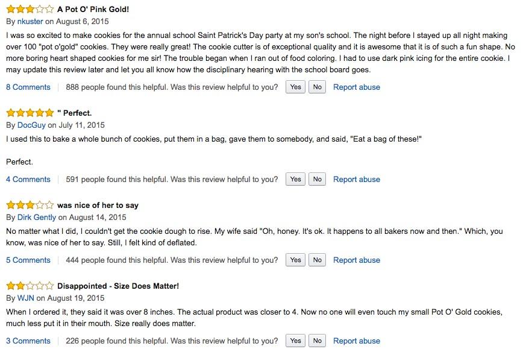Click No on DocGuy's review helpfulness

point(317,179)
